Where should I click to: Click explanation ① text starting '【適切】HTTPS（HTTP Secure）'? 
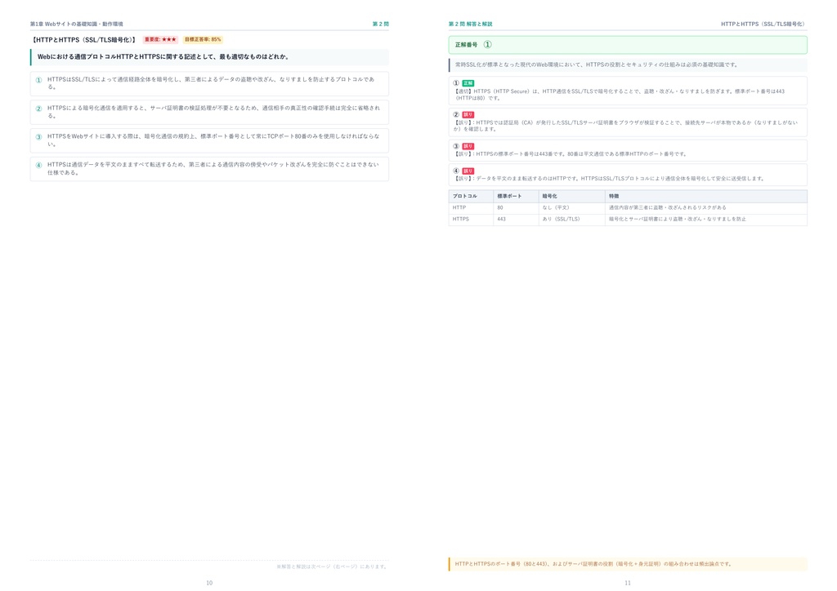coord(620,95)
